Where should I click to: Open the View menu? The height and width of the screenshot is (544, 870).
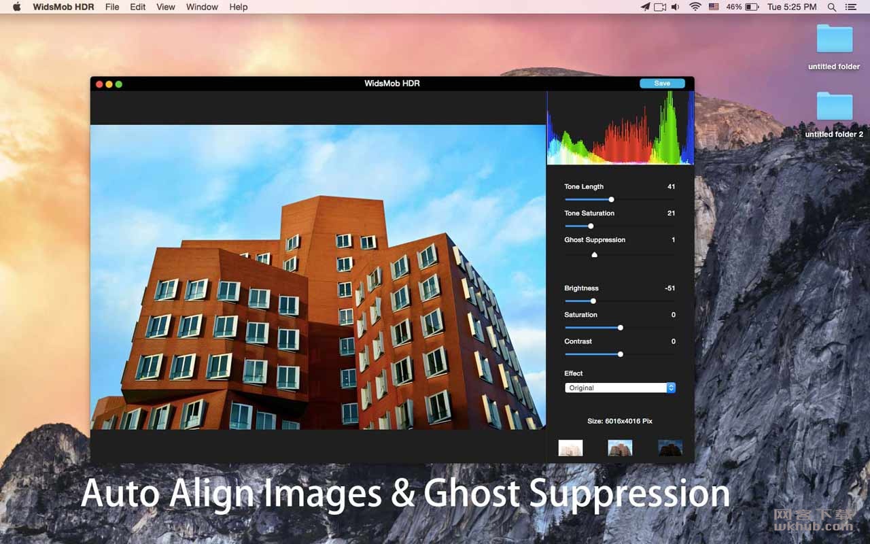click(166, 7)
